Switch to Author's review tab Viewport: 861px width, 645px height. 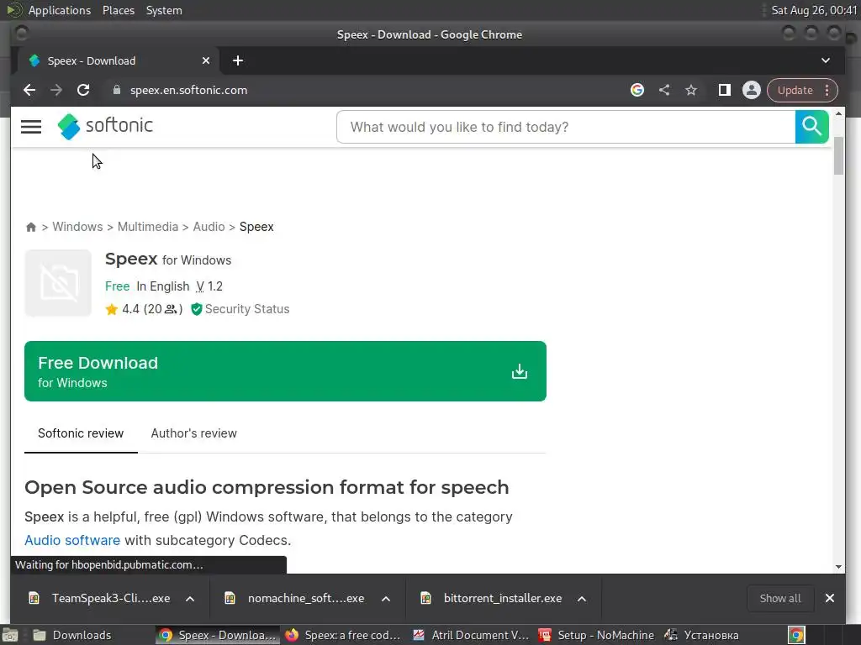(194, 433)
